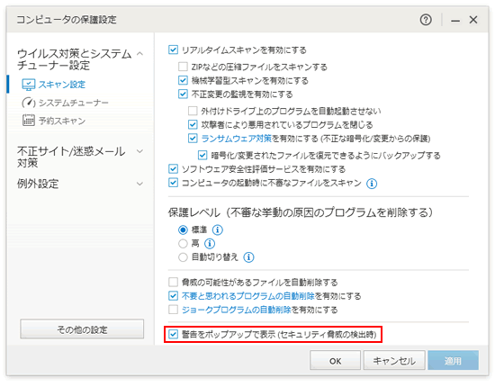Collapse ウイルス対策とシステムチューナー設定 section

(139, 54)
